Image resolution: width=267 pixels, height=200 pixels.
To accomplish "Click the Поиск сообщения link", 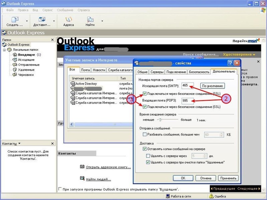I will (201, 54).
